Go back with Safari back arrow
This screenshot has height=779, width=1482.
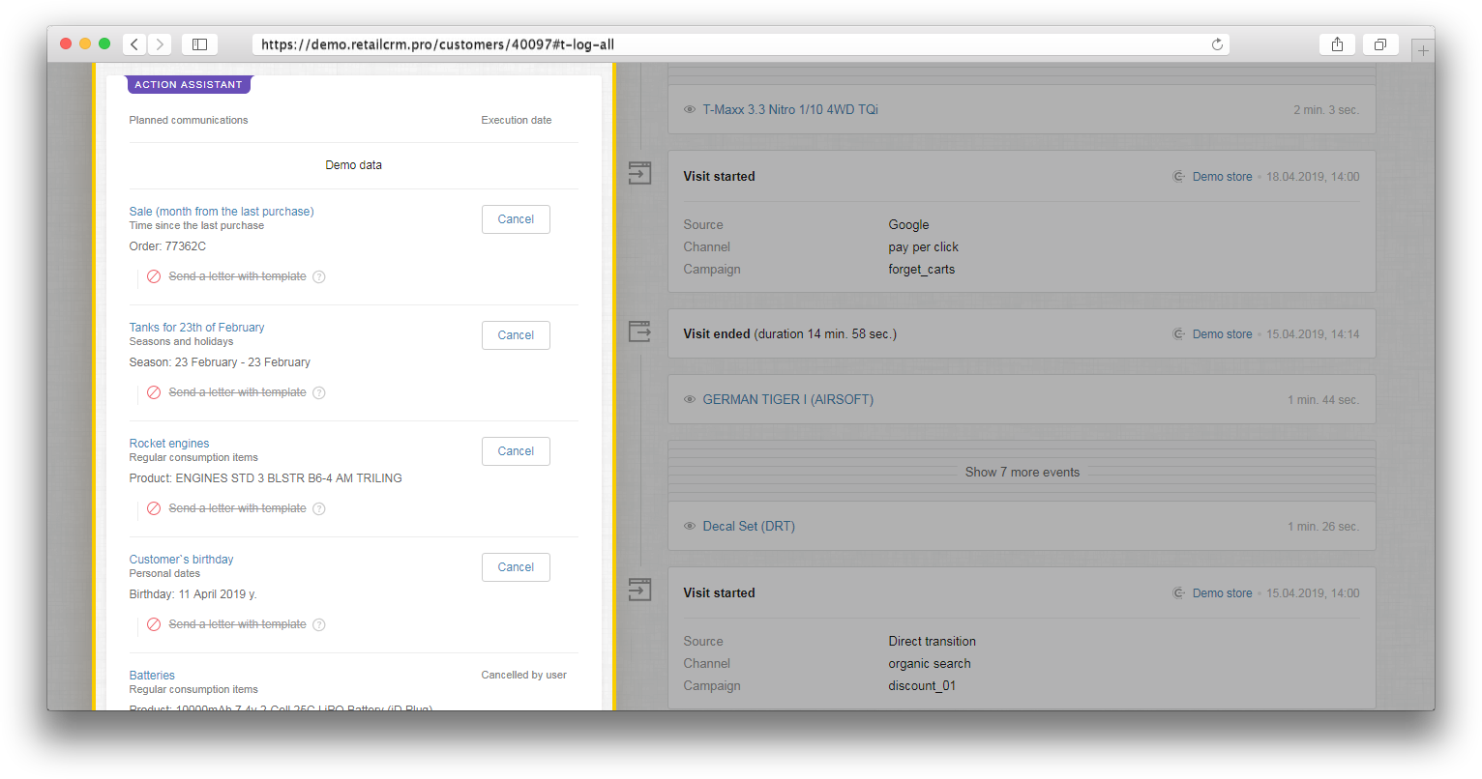click(x=134, y=44)
